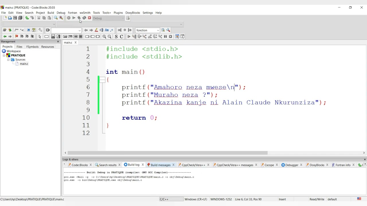The image size is (367, 206).
Task: Click the Replace icon
Action: click(61, 18)
